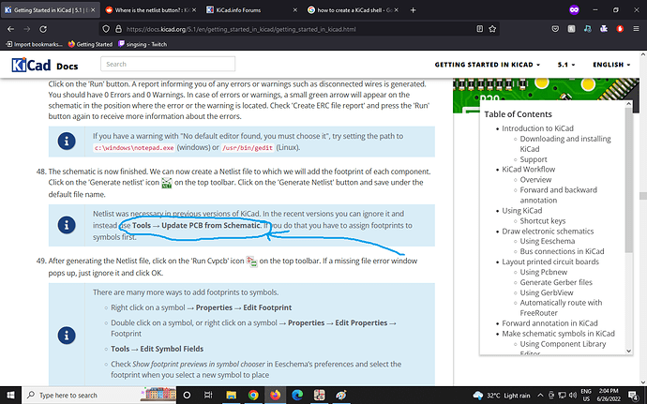Open Google Chrome from the taskbar
The height and width of the screenshot is (404, 647).
(253, 395)
